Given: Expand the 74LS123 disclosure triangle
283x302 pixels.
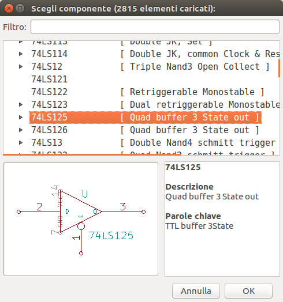Looking at the screenshot, I should pyautogui.click(x=21, y=104).
